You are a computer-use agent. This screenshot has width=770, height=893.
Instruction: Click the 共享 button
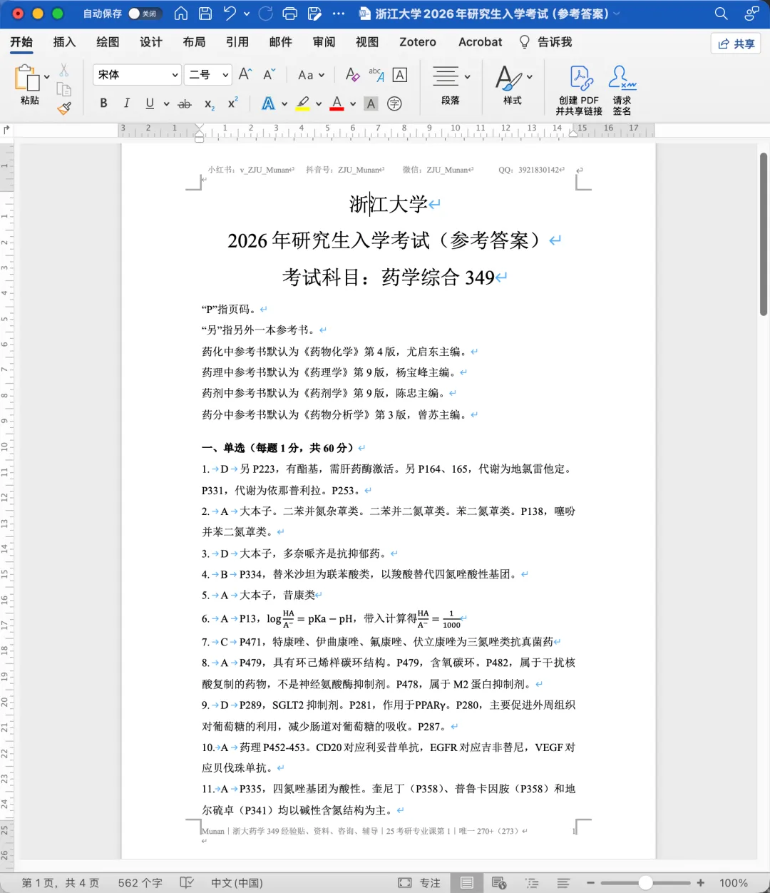pyautogui.click(x=735, y=44)
